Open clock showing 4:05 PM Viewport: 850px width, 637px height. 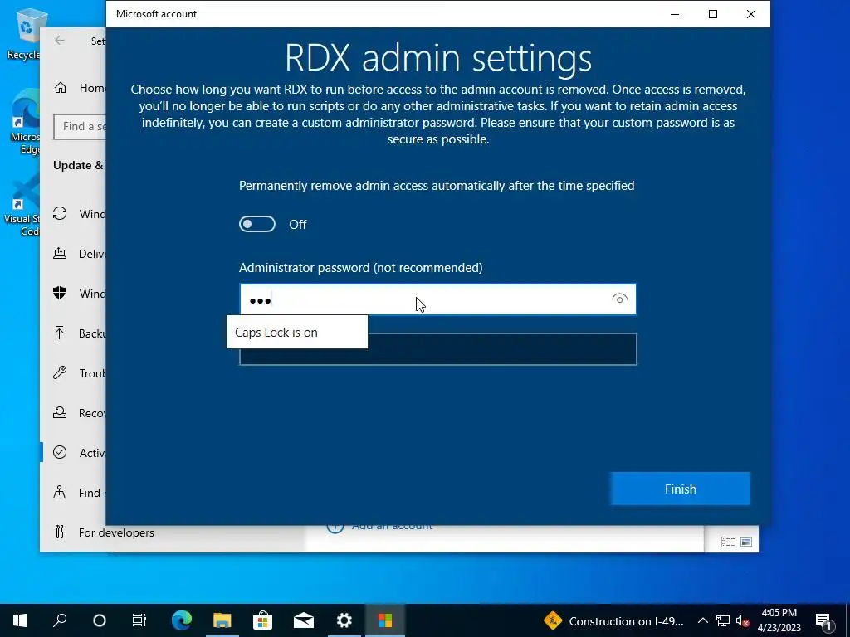pos(779,620)
